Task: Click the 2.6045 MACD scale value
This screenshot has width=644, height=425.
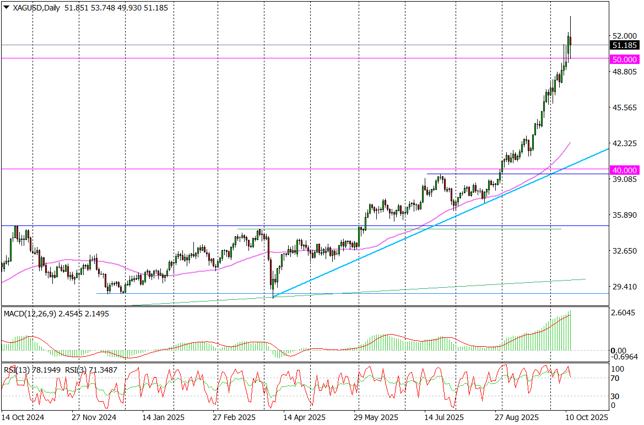Action: tap(624, 313)
